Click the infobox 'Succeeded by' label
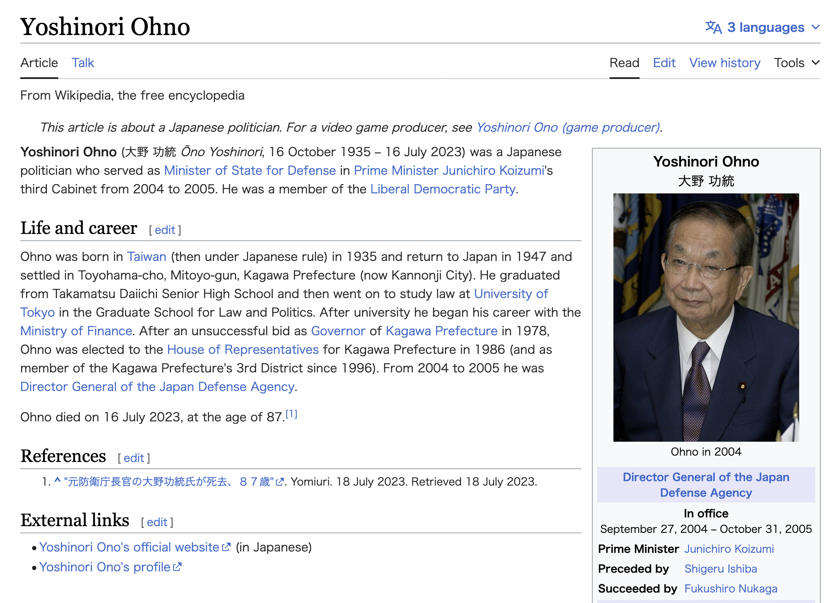This screenshot has width=830, height=603. pos(637,589)
